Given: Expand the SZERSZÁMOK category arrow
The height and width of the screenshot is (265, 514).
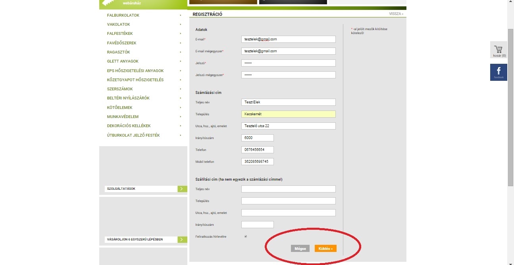Looking at the screenshot, I should (181, 89).
